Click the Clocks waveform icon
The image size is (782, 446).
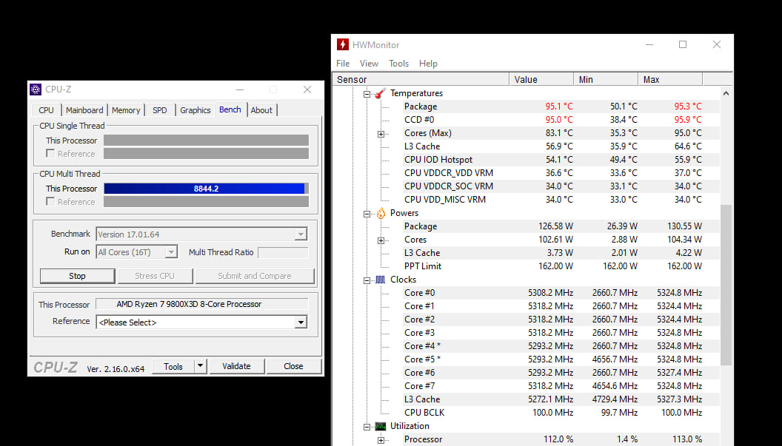pos(381,280)
